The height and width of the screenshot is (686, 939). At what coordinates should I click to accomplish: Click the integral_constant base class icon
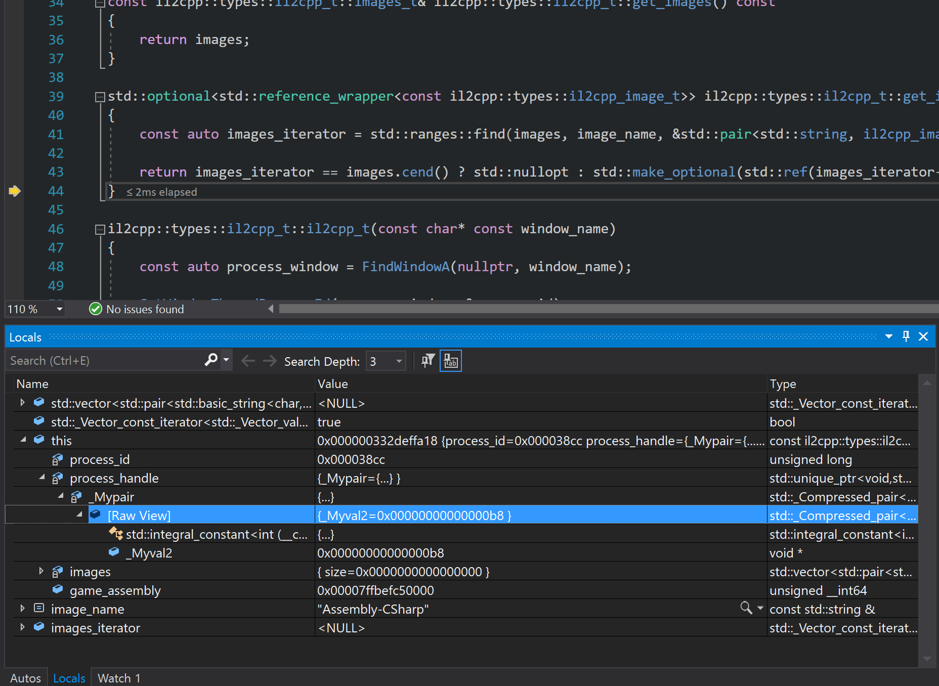[116, 534]
